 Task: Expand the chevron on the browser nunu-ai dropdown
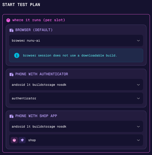[138, 41]
